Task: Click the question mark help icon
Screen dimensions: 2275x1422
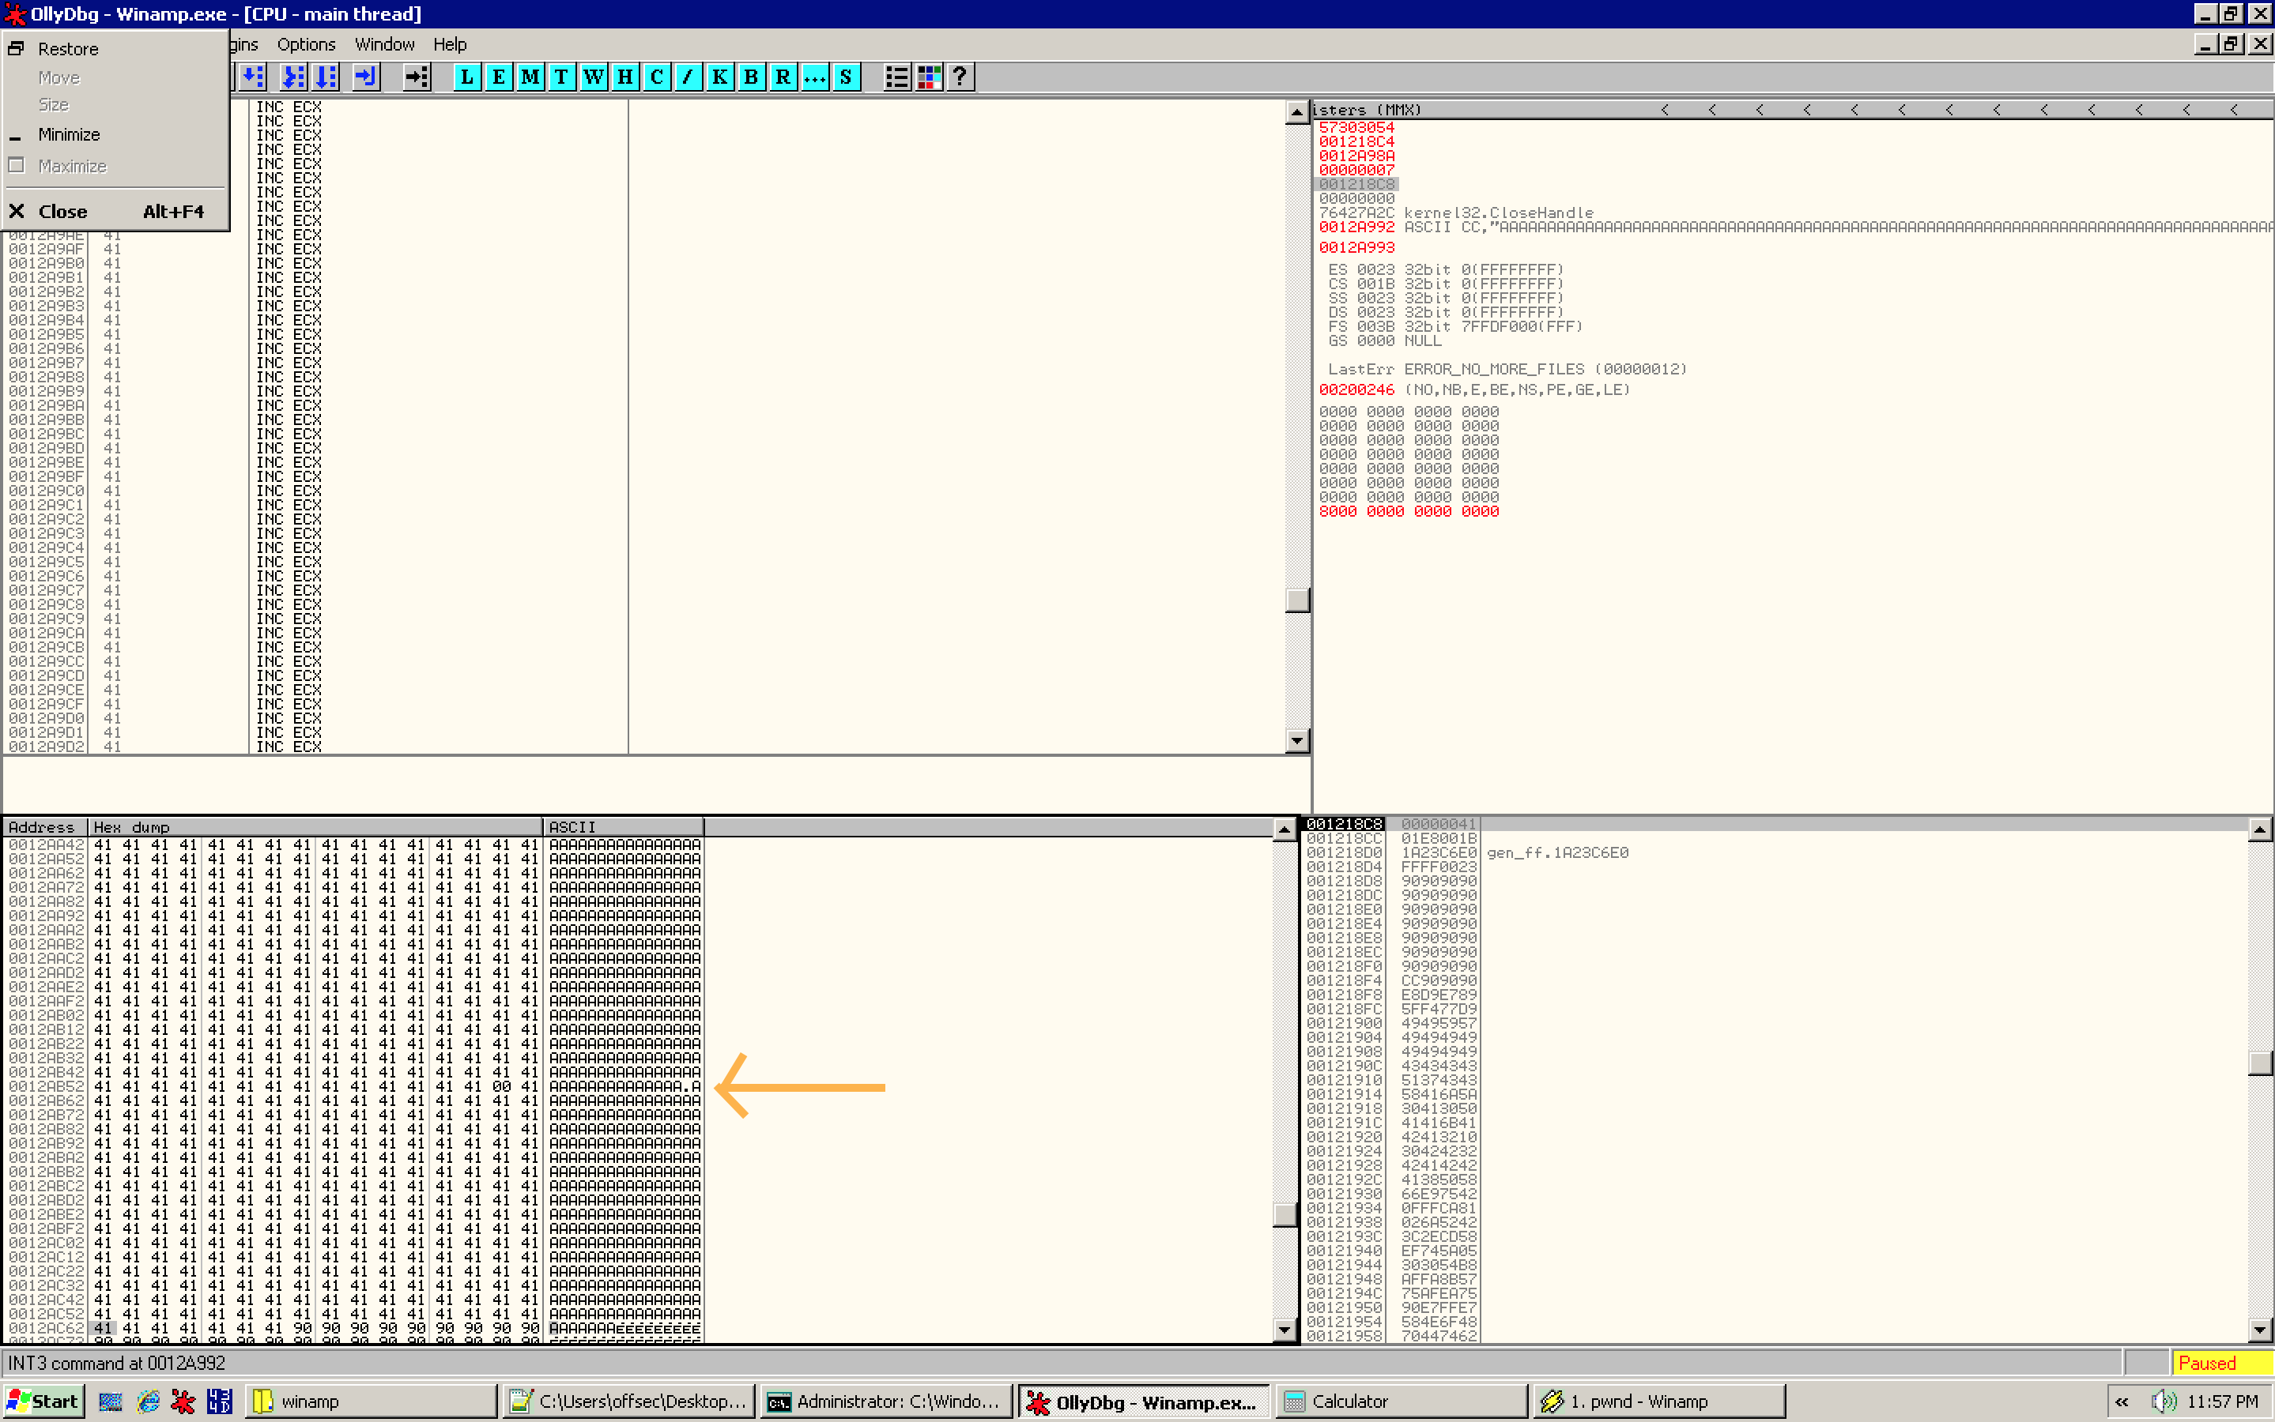Action: tap(960, 77)
